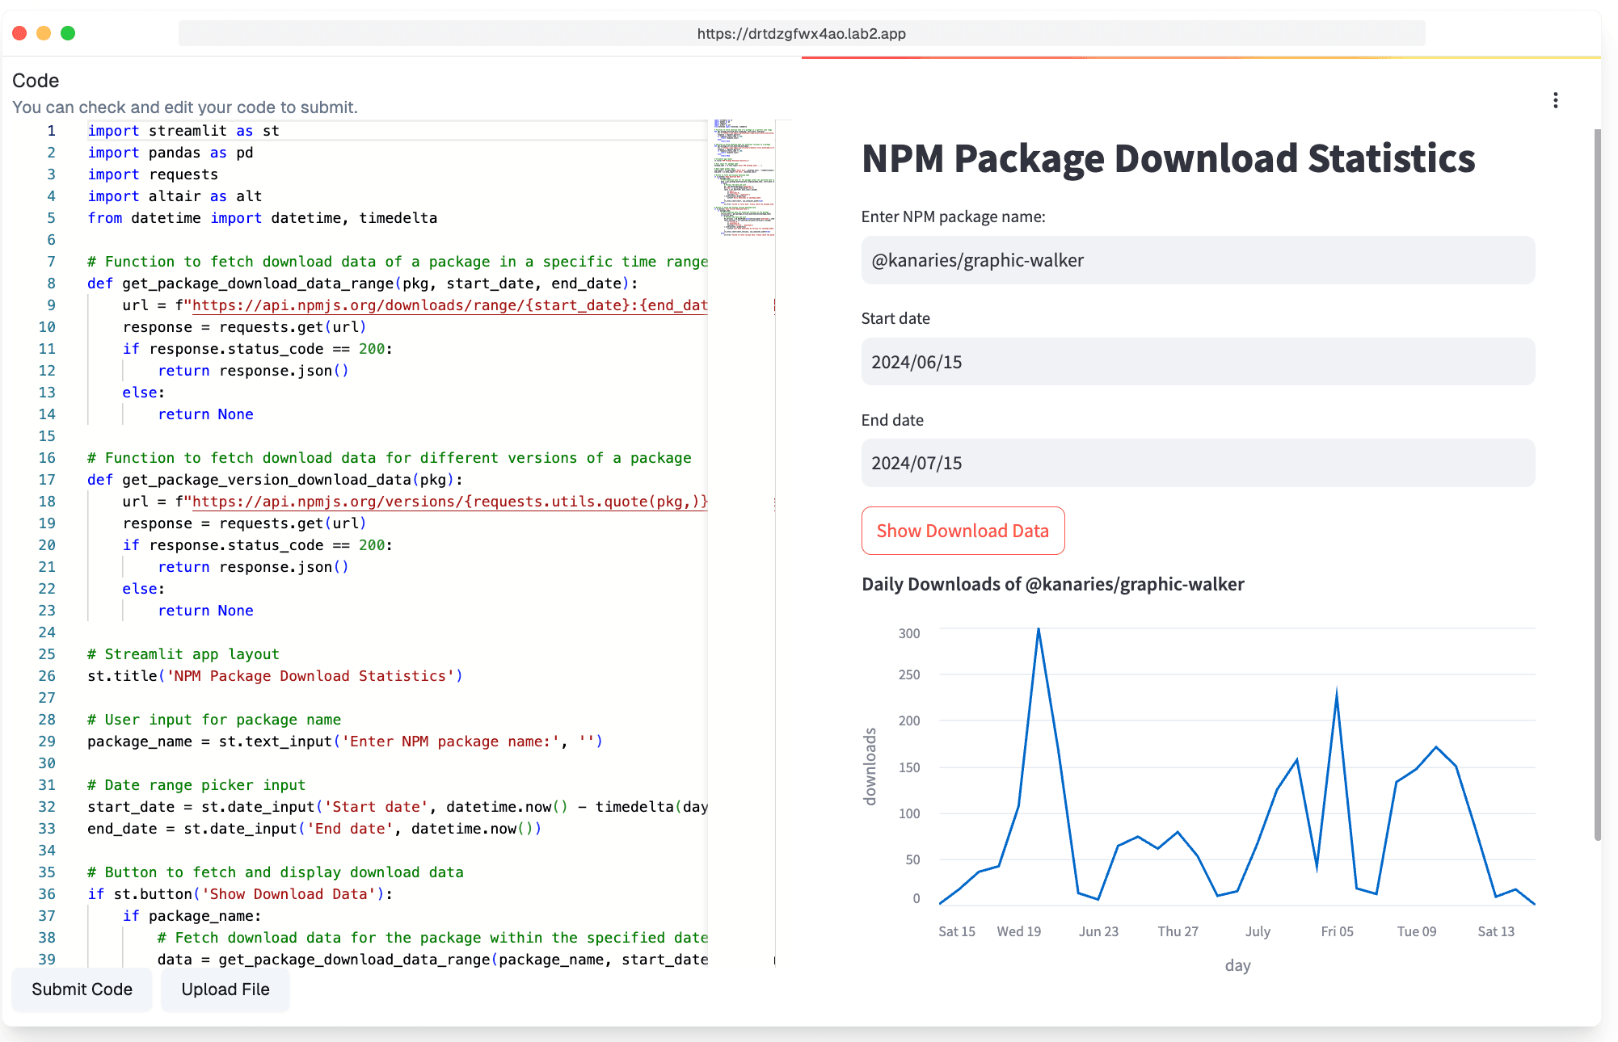The image size is (1618, 1042).
Task: Click the Streamlit app vertical scrollbar
Action: 1597,485
